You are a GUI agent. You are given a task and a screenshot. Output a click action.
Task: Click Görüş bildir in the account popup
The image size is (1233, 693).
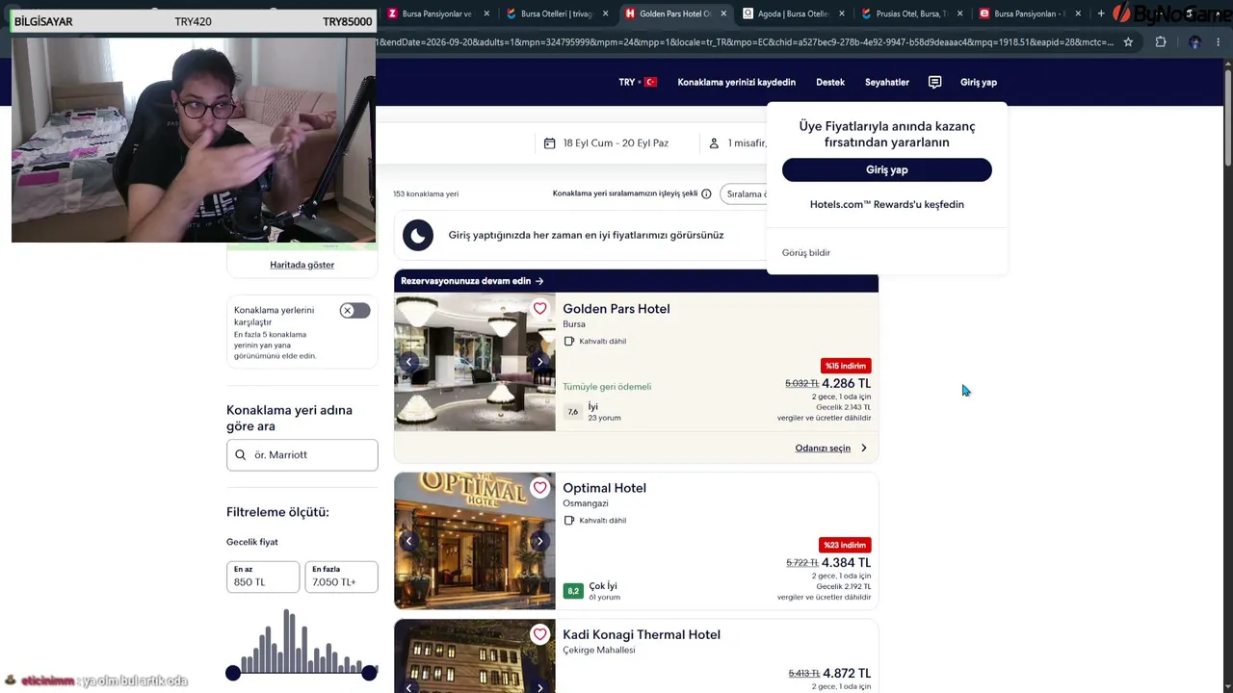[806, 253]
